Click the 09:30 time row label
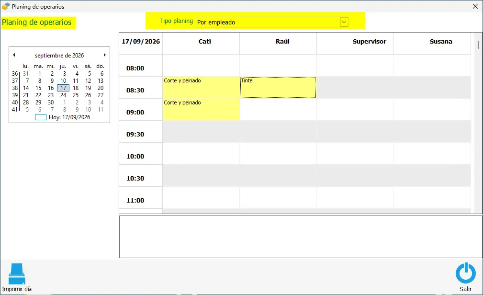This screenshot has height=295, width=483. pyautogui.click(x=135, y=135)
